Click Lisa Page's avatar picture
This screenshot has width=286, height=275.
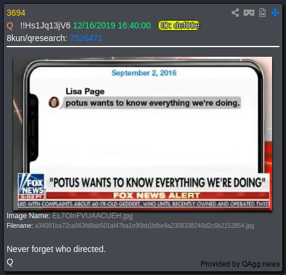[x=54, y=102]
